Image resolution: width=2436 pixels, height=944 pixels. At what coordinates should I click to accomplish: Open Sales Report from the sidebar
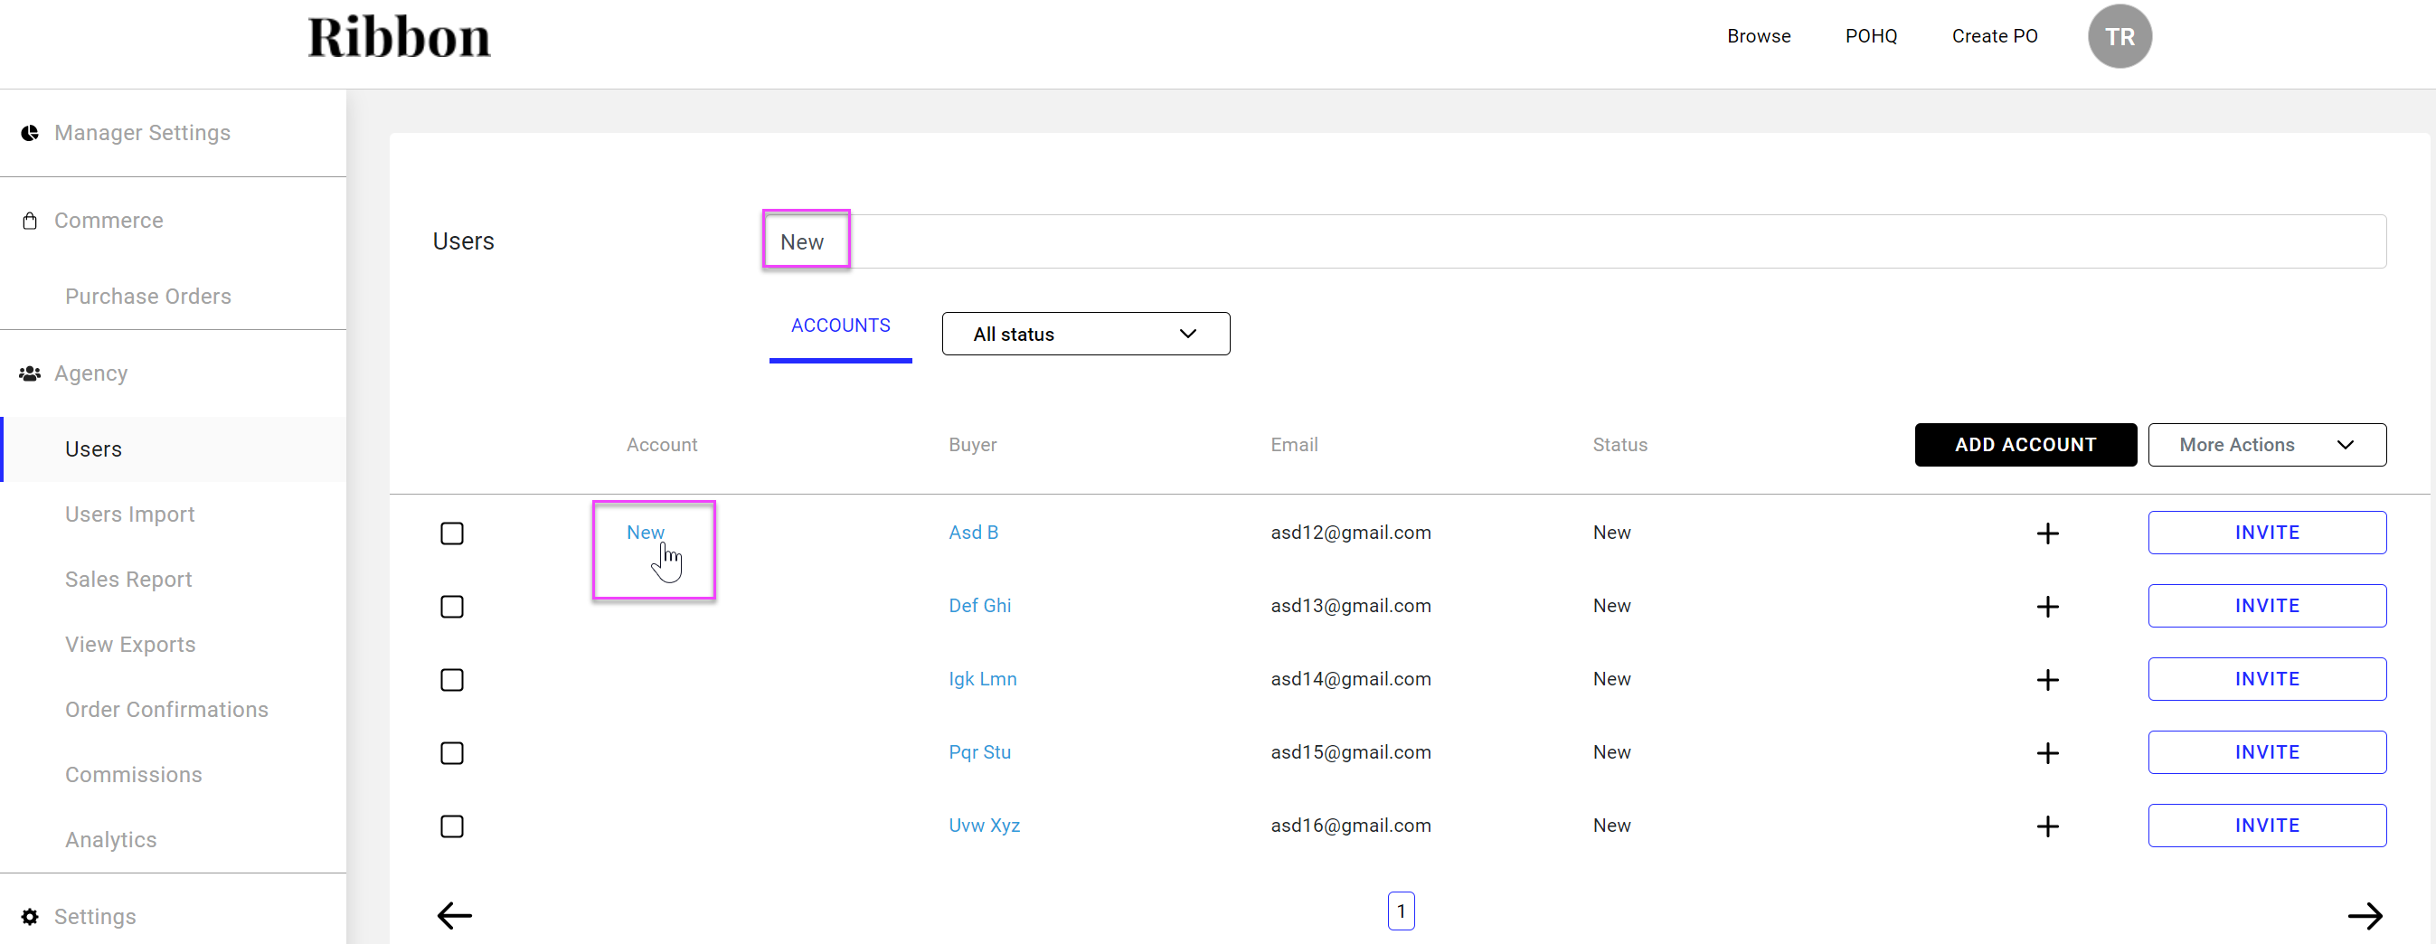point(127,579)
